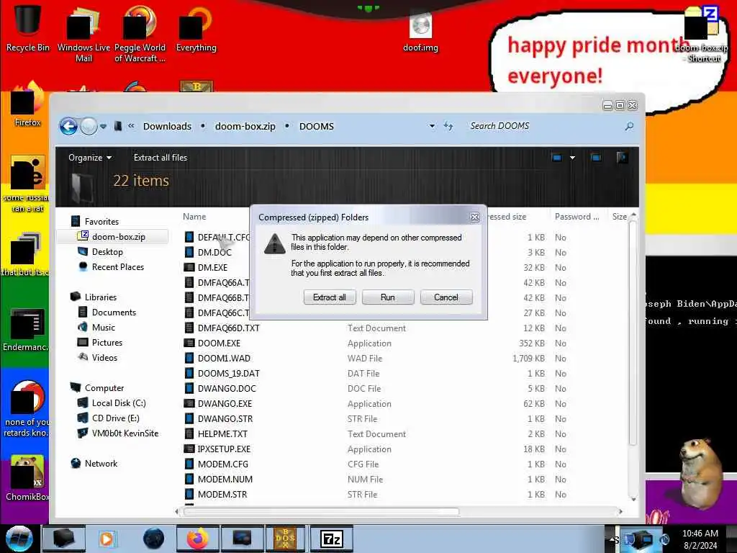737x553 pixels.
Task: Refresh the folder view
Action: coord(448,126)
